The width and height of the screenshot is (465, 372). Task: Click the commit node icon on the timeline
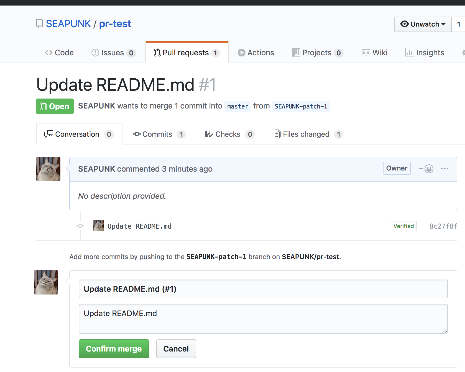click(80, 226)
